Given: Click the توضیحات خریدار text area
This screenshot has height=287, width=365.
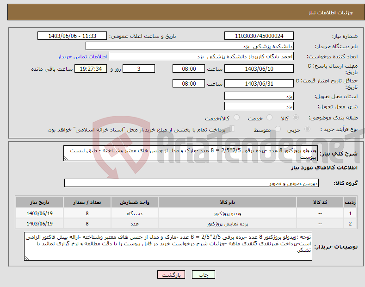Looking at the screenshot, I should coord(168,246).
